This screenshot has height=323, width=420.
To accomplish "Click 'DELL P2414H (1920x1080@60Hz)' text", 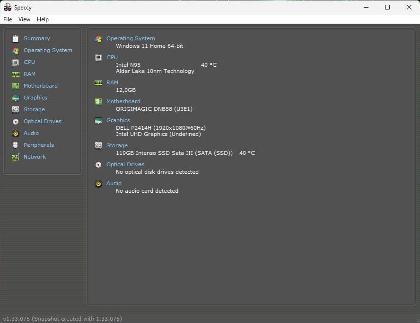I will (x=161, y=128).
